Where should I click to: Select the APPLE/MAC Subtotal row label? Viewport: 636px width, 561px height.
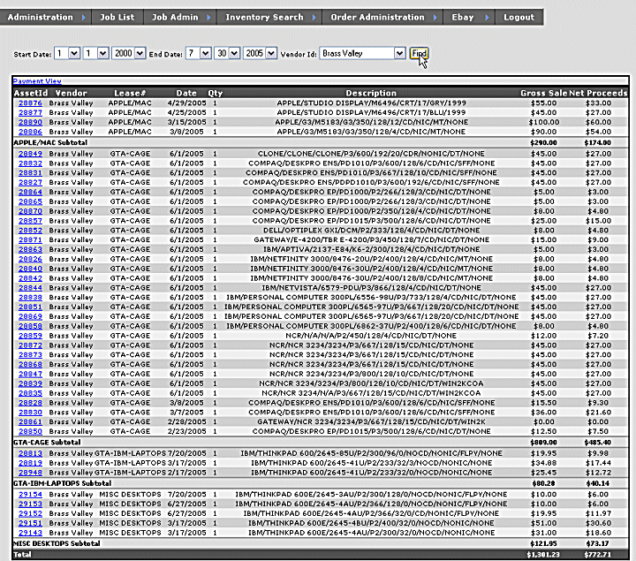(x=50, y=143)
